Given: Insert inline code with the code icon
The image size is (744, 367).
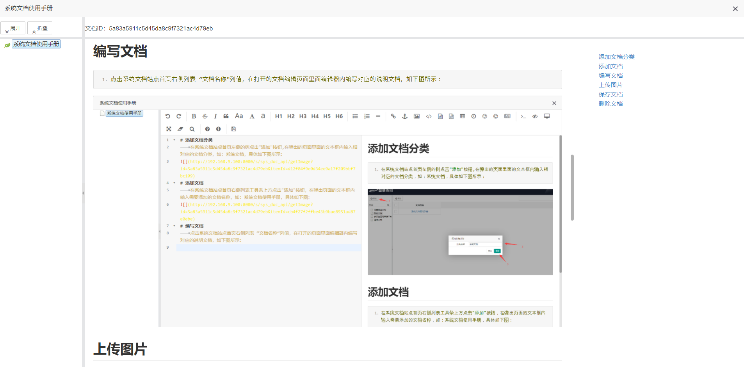Looking at the screenshot, I should click(429, 116).
